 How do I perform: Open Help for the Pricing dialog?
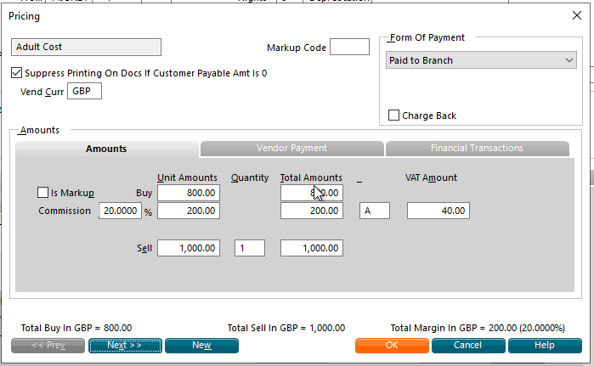click(545, 345)
